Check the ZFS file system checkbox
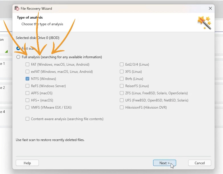The image size is (223, 174). tap(122, 93)
